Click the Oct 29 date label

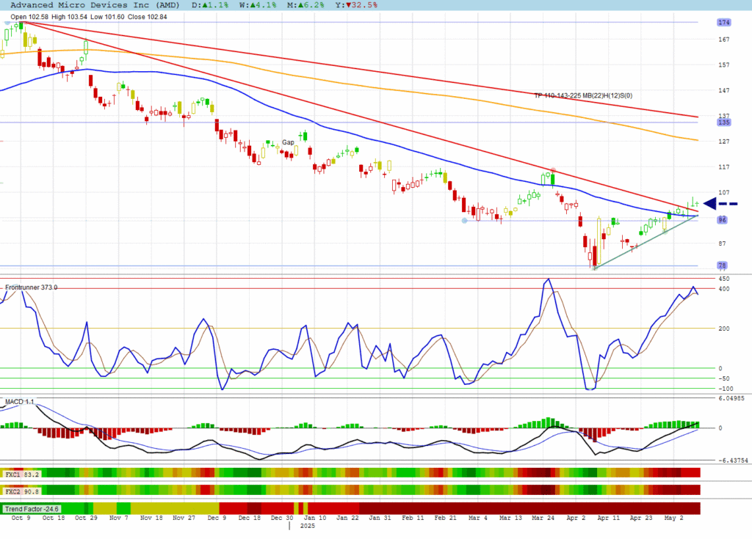pos(86,518)
